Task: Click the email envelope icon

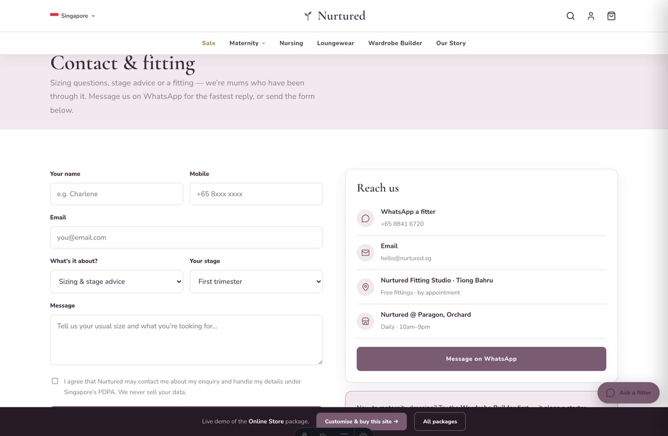Action: [x=365, y=252]
